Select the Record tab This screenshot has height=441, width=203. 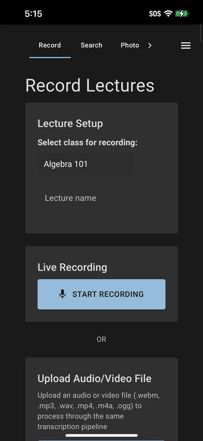coord(50,45)
